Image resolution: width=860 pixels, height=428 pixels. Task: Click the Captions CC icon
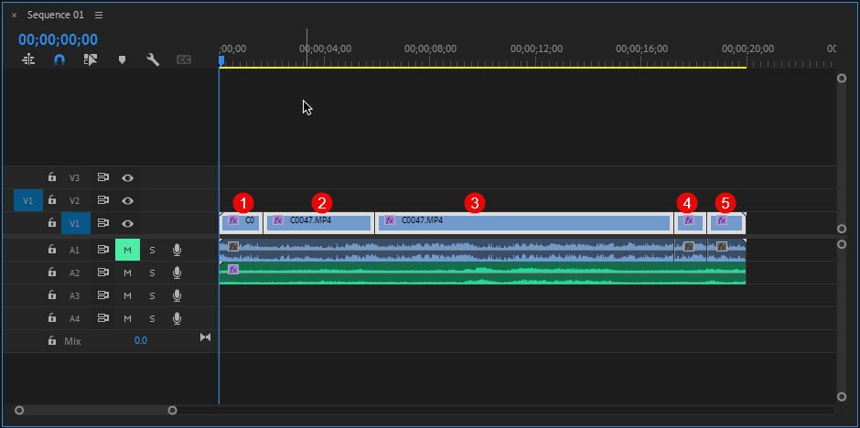click(184, 59)
